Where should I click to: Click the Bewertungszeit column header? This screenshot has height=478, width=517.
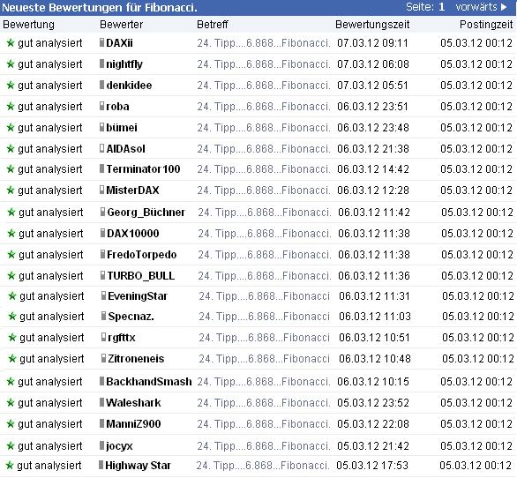(372, 25)
